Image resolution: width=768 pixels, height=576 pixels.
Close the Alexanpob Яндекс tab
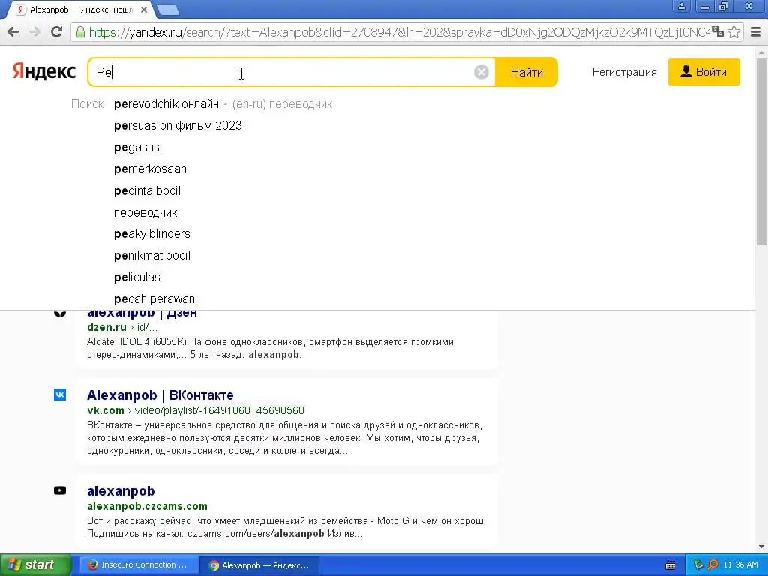(143, 10)
